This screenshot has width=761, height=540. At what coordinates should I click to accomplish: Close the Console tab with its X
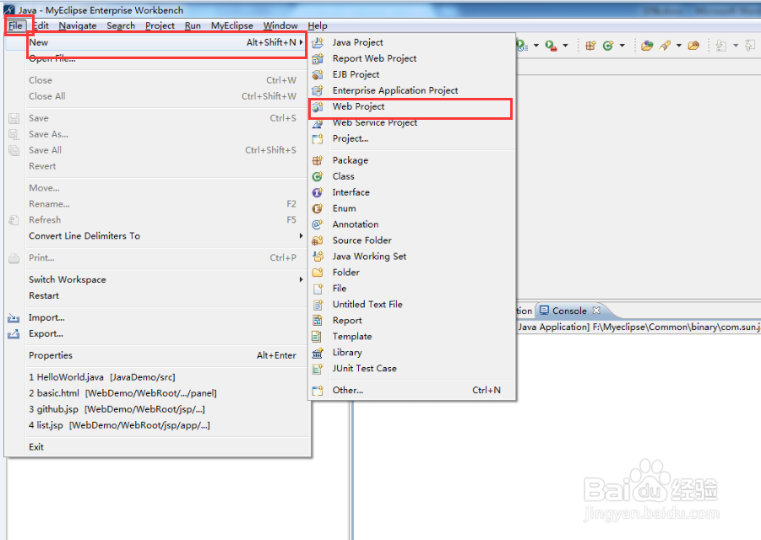tap(596, 310)
